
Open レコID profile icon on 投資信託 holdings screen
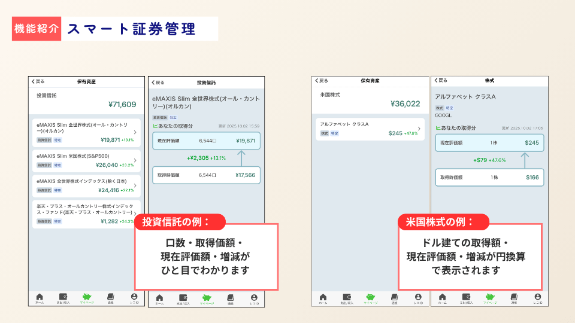pos(134,297)
